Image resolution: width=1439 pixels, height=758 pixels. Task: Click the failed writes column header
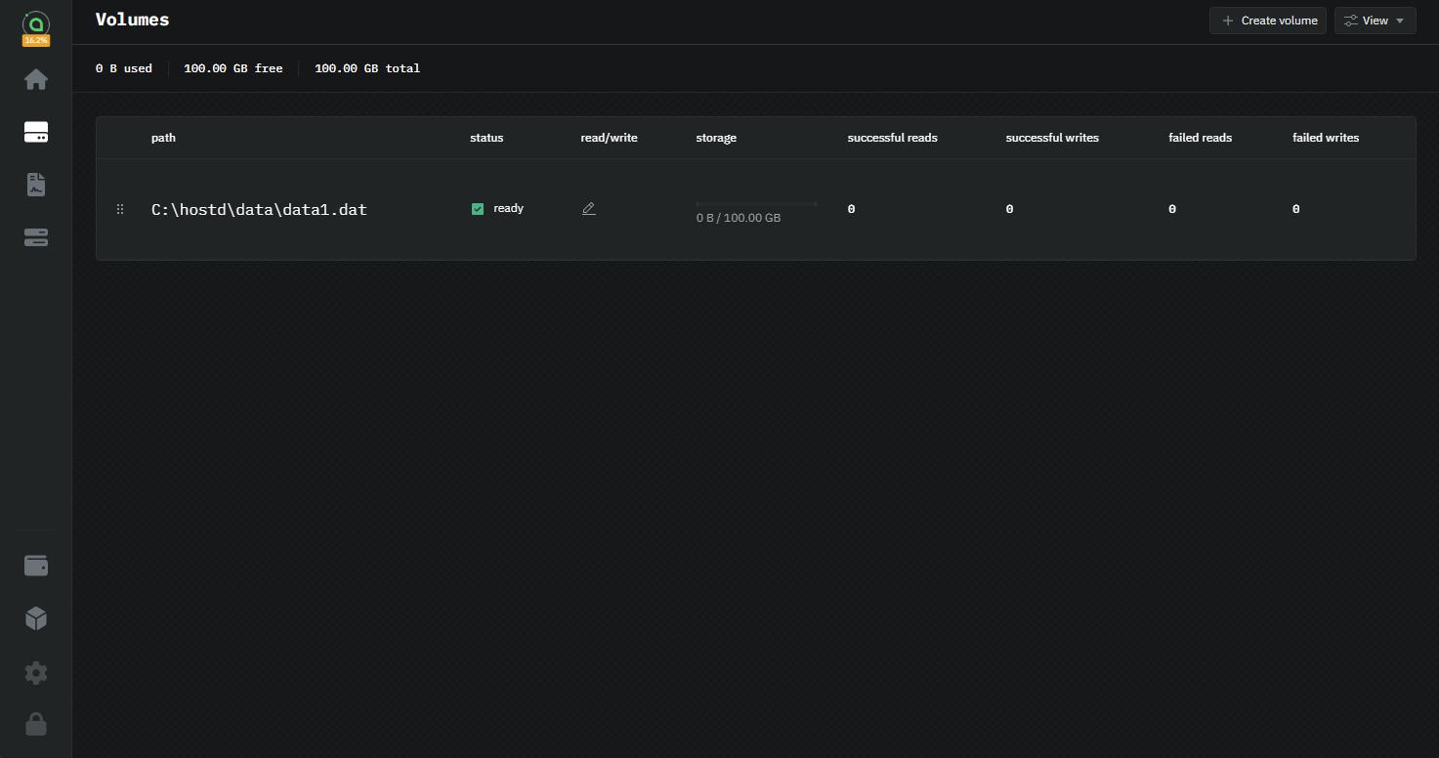1325,138
